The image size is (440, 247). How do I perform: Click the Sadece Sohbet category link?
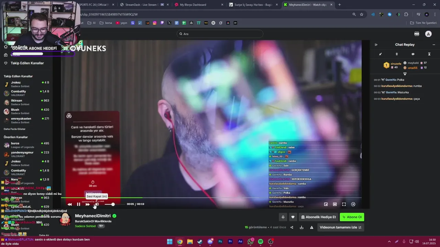tap(85, 226)
